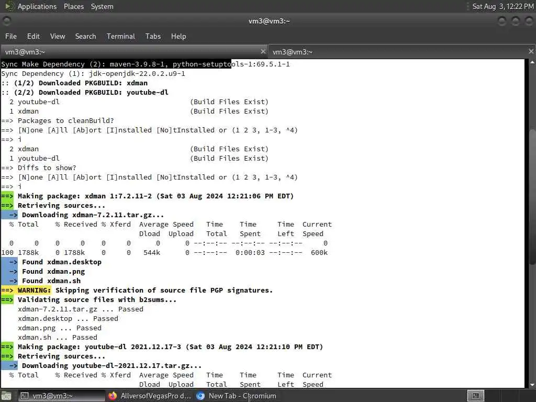
Task: Click the 544k average download value
Action: [152, 253]
